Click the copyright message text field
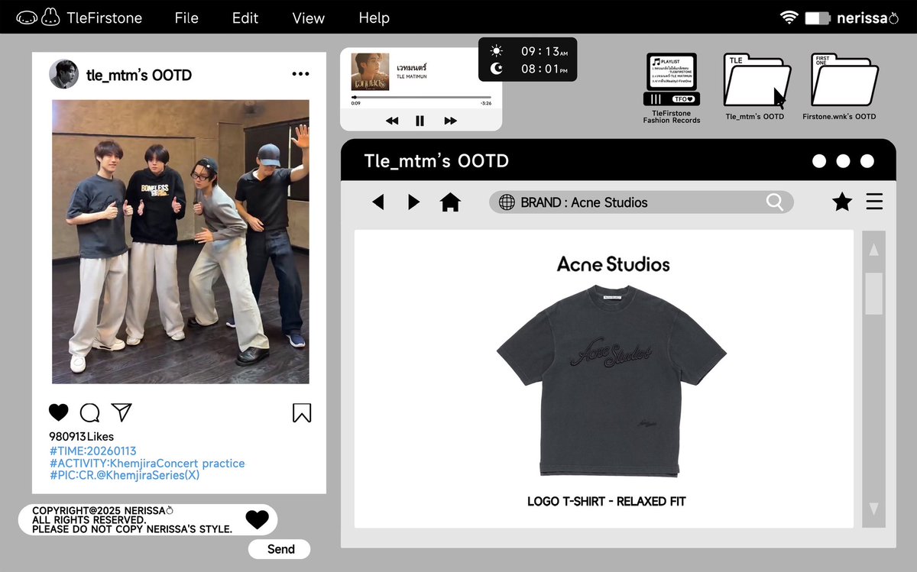The height and width of the screenshot is (572, 917). click(147, 519)
